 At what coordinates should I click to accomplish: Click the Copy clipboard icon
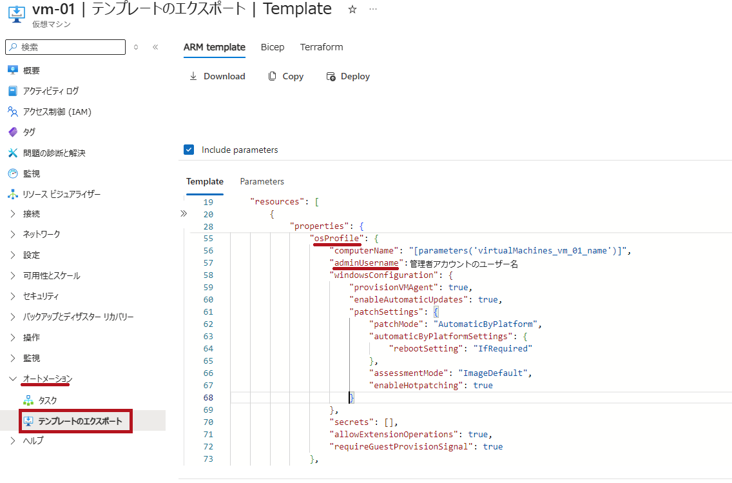click(272, 76)
